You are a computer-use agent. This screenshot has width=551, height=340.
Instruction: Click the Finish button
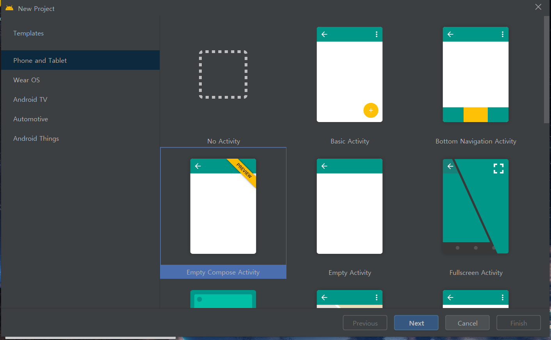tap(519, 323)
